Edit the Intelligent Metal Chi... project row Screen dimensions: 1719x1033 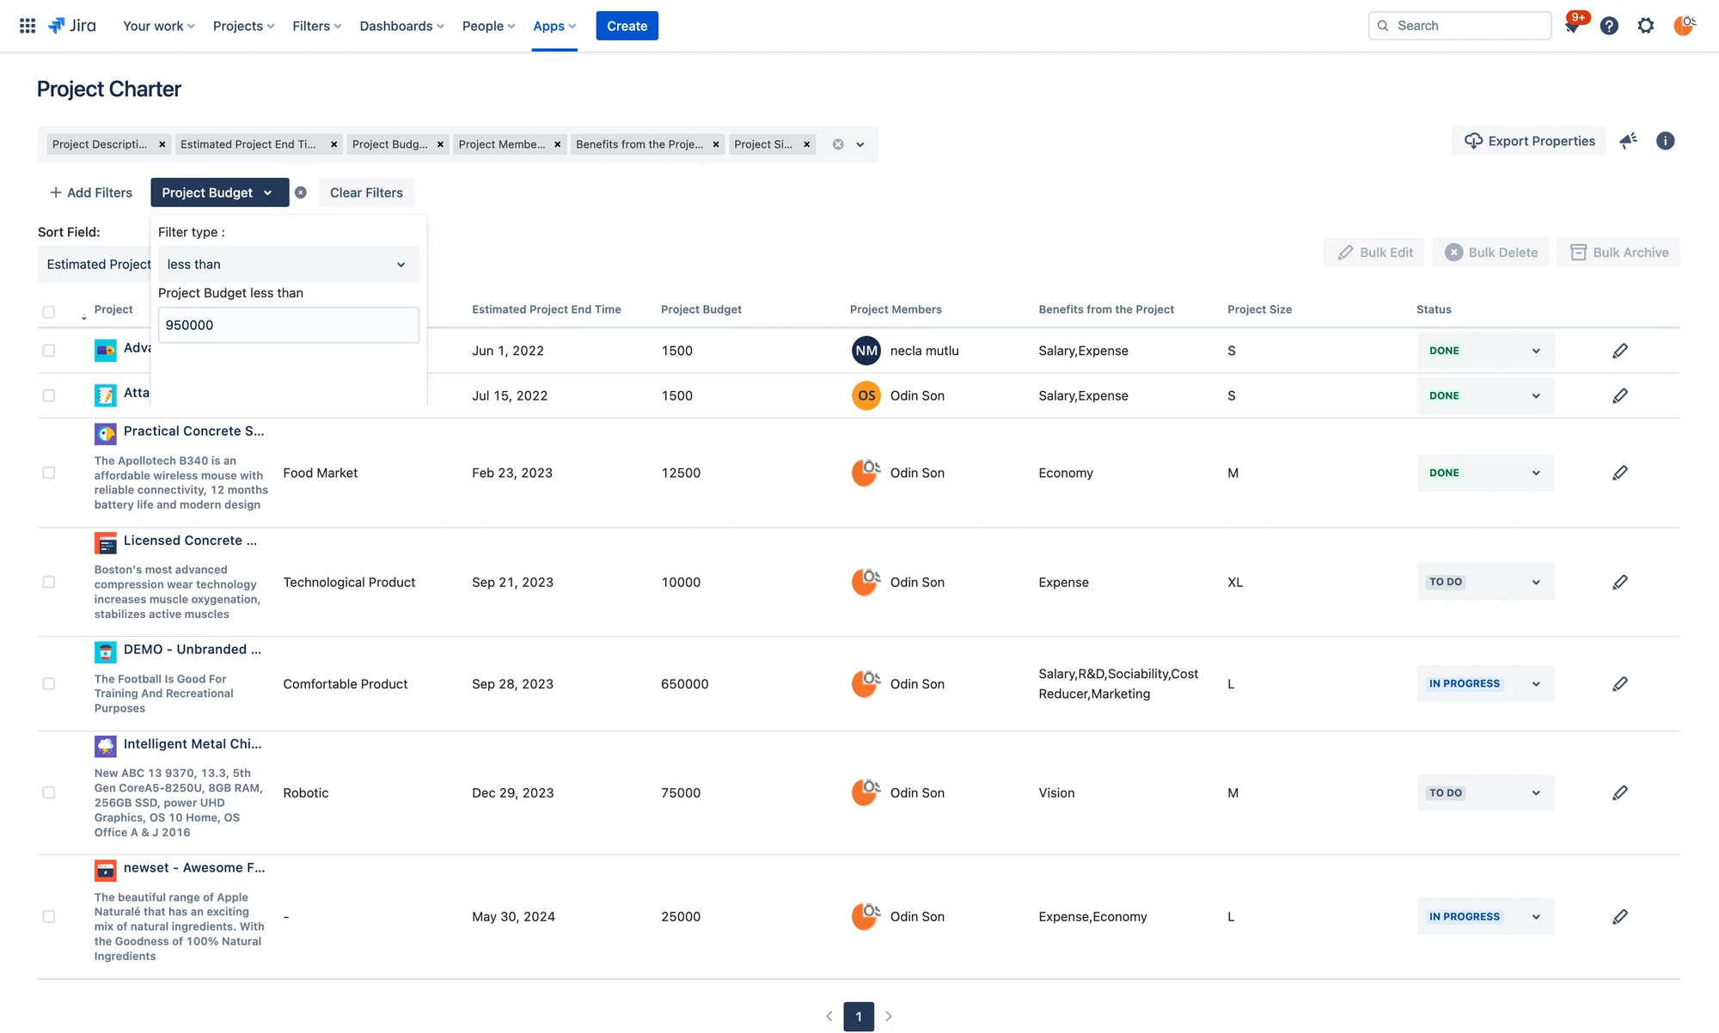click(x=1619, y=792)
